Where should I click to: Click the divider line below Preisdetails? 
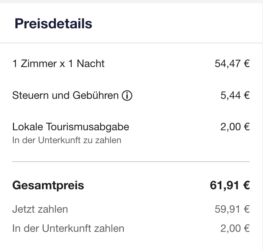[x=131, y=43]
